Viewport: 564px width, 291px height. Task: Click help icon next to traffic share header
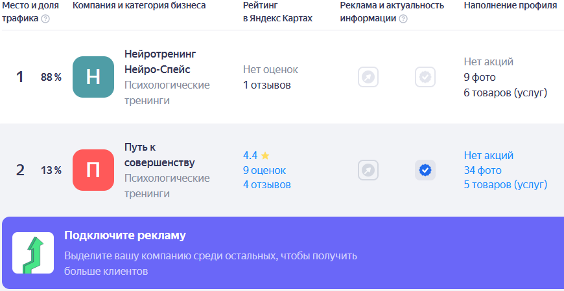click(x=45, y=19)
